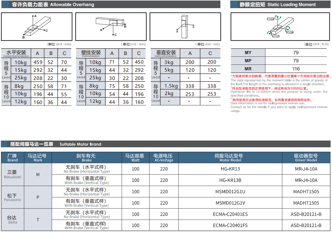Click the red ceiling-mount usage note
Image resolution: width=332 pixels, height=232 pixels.
click(x=271, y=100)
